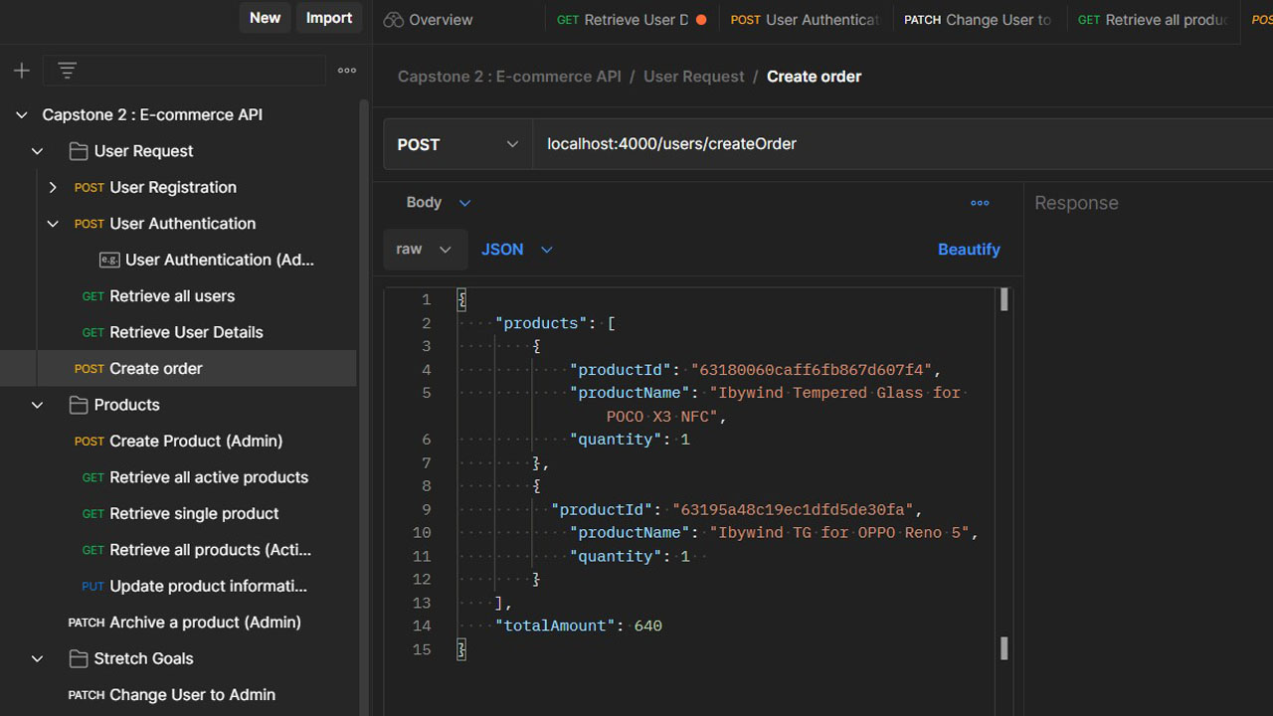Switch to the POST User Authenticat tab
Screen dimensions: 1273x716
tap(806, 20)
